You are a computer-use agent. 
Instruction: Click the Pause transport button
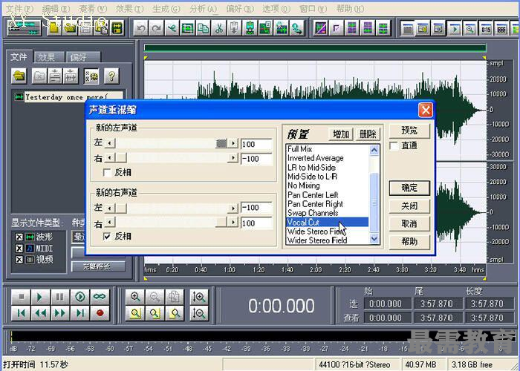coord(59,297)
